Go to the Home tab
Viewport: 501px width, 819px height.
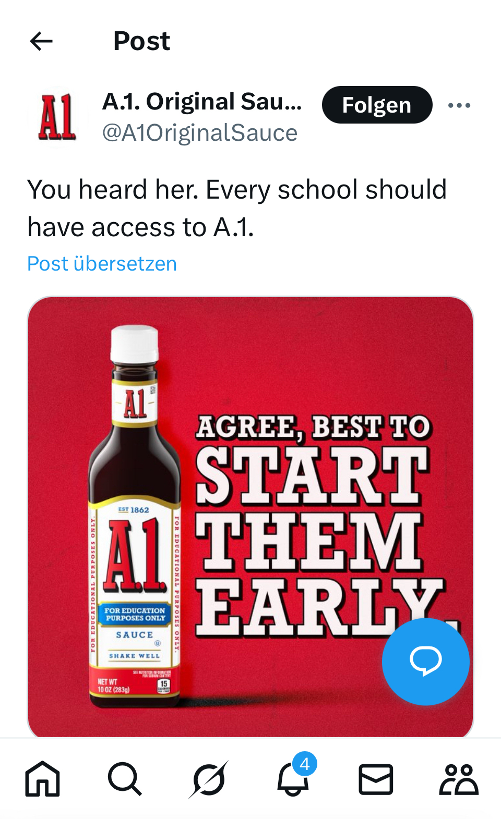(43, 779)
